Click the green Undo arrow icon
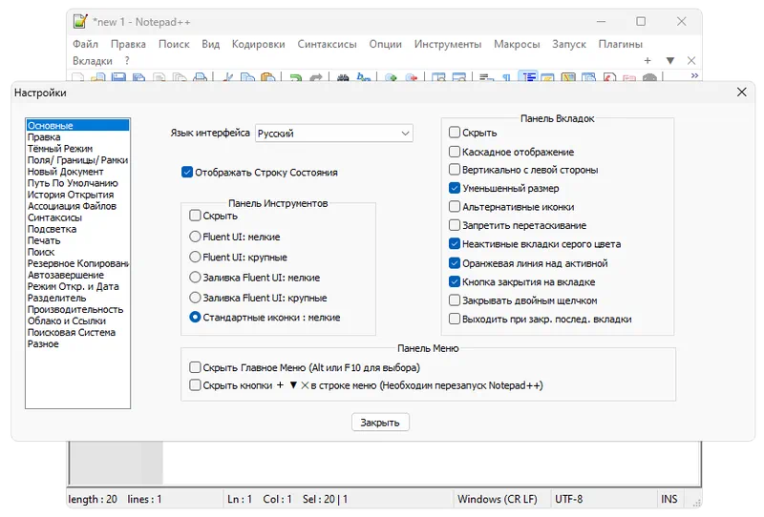 295,77
